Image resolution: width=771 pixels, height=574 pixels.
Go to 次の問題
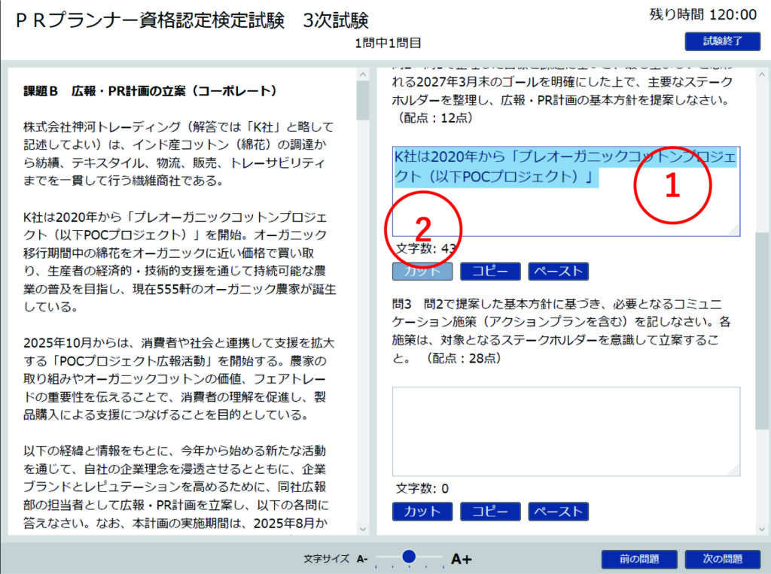[723, 559]
